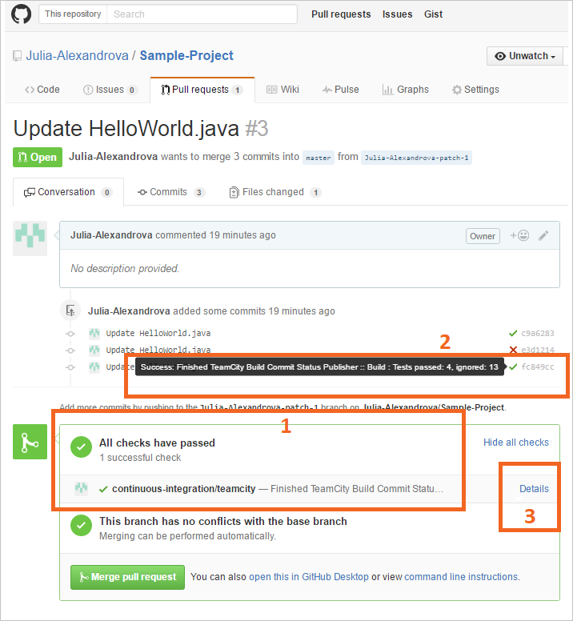This screenshot has height=621, width=573.
Task: Switch to the Pulse tab
Action: [341, 90]
